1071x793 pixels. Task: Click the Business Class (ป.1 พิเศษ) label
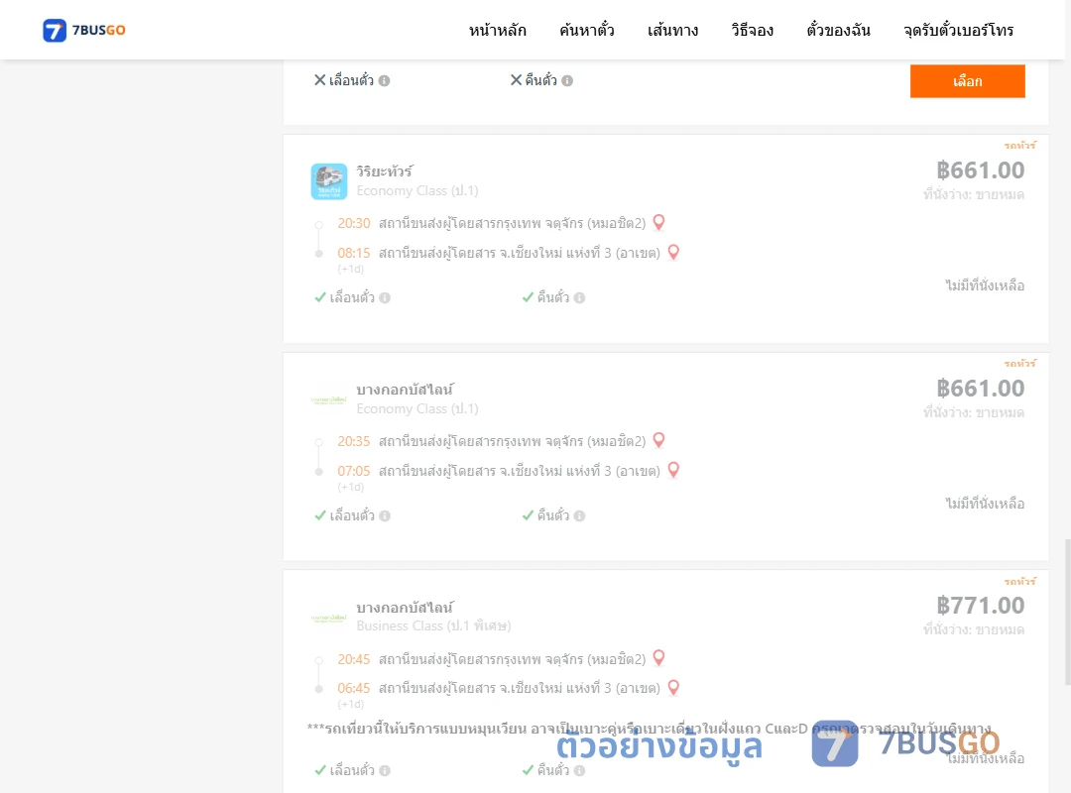coord(433,625)
